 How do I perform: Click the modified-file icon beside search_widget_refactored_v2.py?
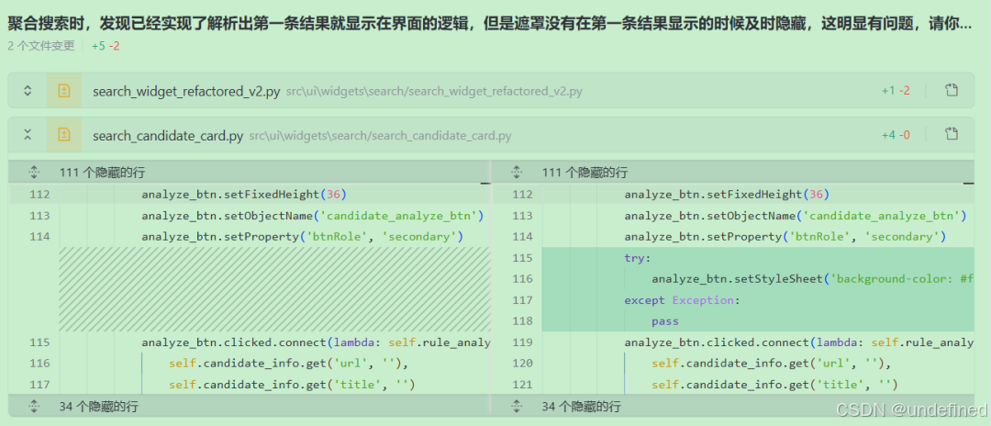click(64, 91)
